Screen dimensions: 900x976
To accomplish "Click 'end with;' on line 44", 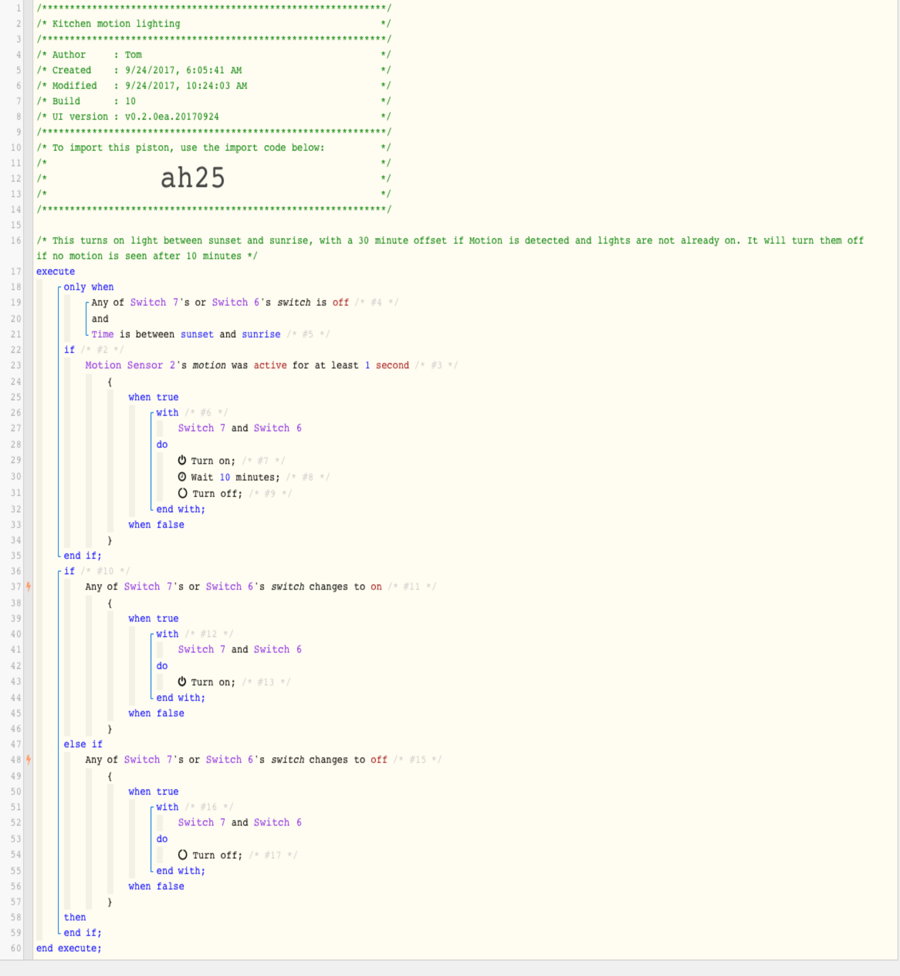I will (x=181, y=698).
